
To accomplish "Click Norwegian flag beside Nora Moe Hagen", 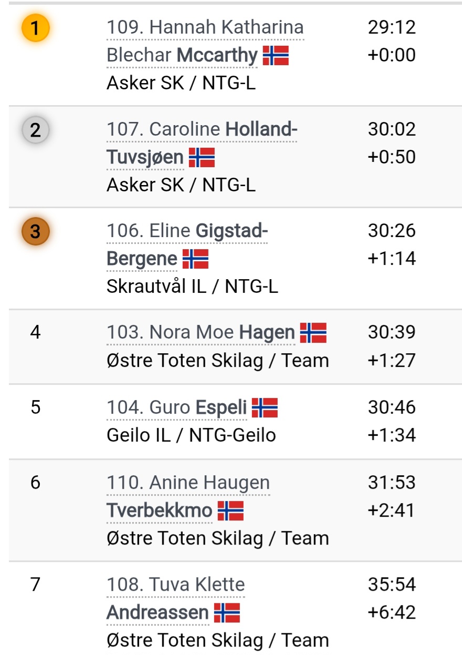I will point(313,333).
